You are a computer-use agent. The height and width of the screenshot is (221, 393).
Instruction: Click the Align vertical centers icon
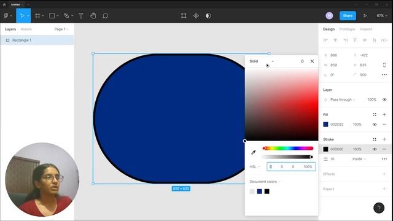coord(365,40)
